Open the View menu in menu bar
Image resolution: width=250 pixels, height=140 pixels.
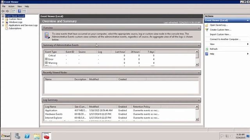tap(20, 6)
